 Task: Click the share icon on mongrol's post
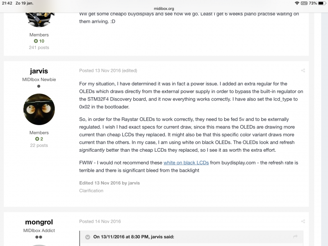tap(303, 221)
